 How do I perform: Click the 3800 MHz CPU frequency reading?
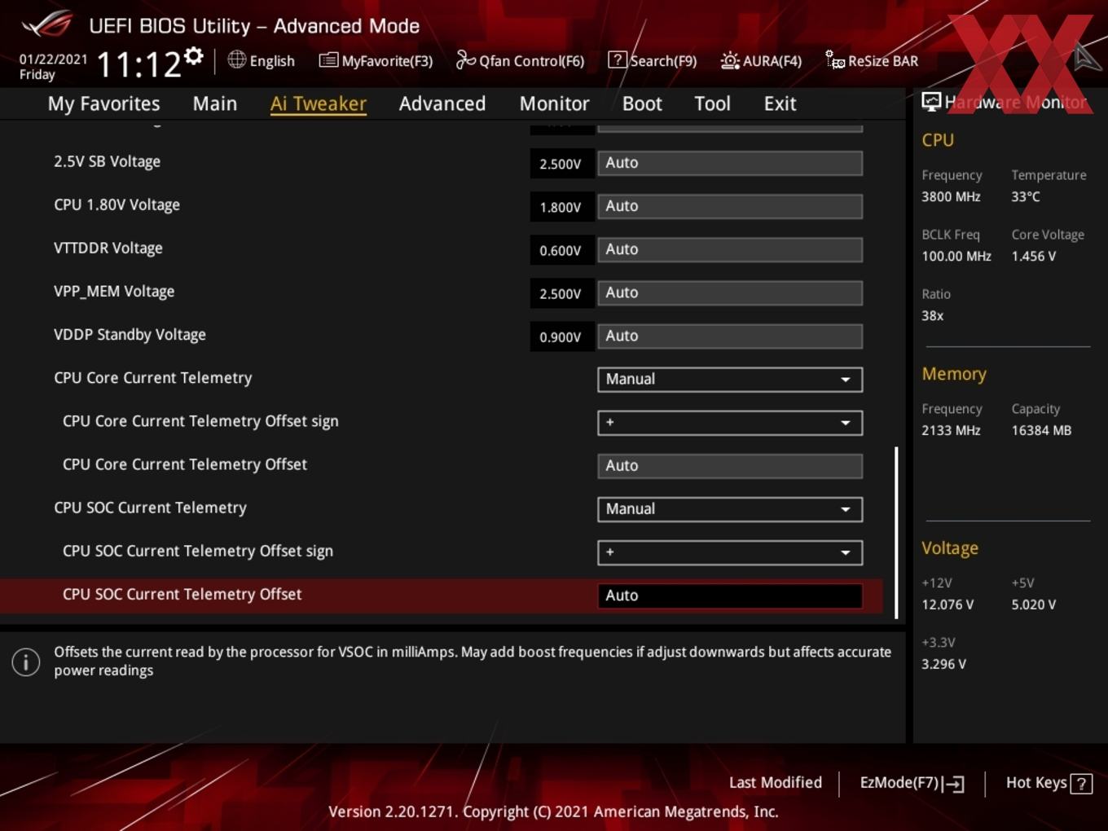951,196
